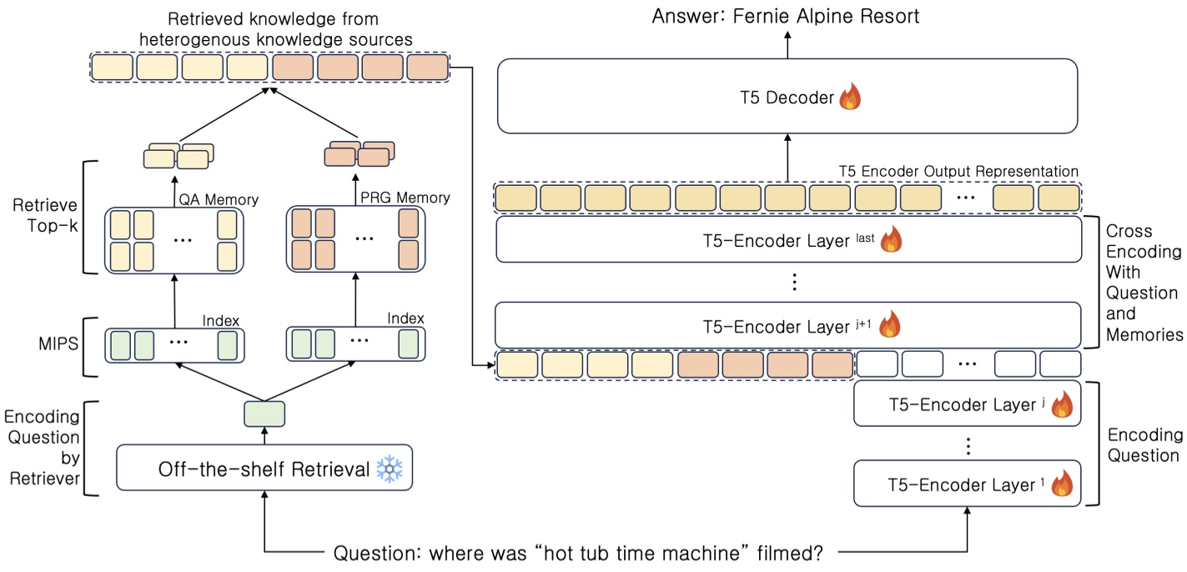
Task: Click the fire icon on Encoder Layer last
Action: (x=892, y=240)
